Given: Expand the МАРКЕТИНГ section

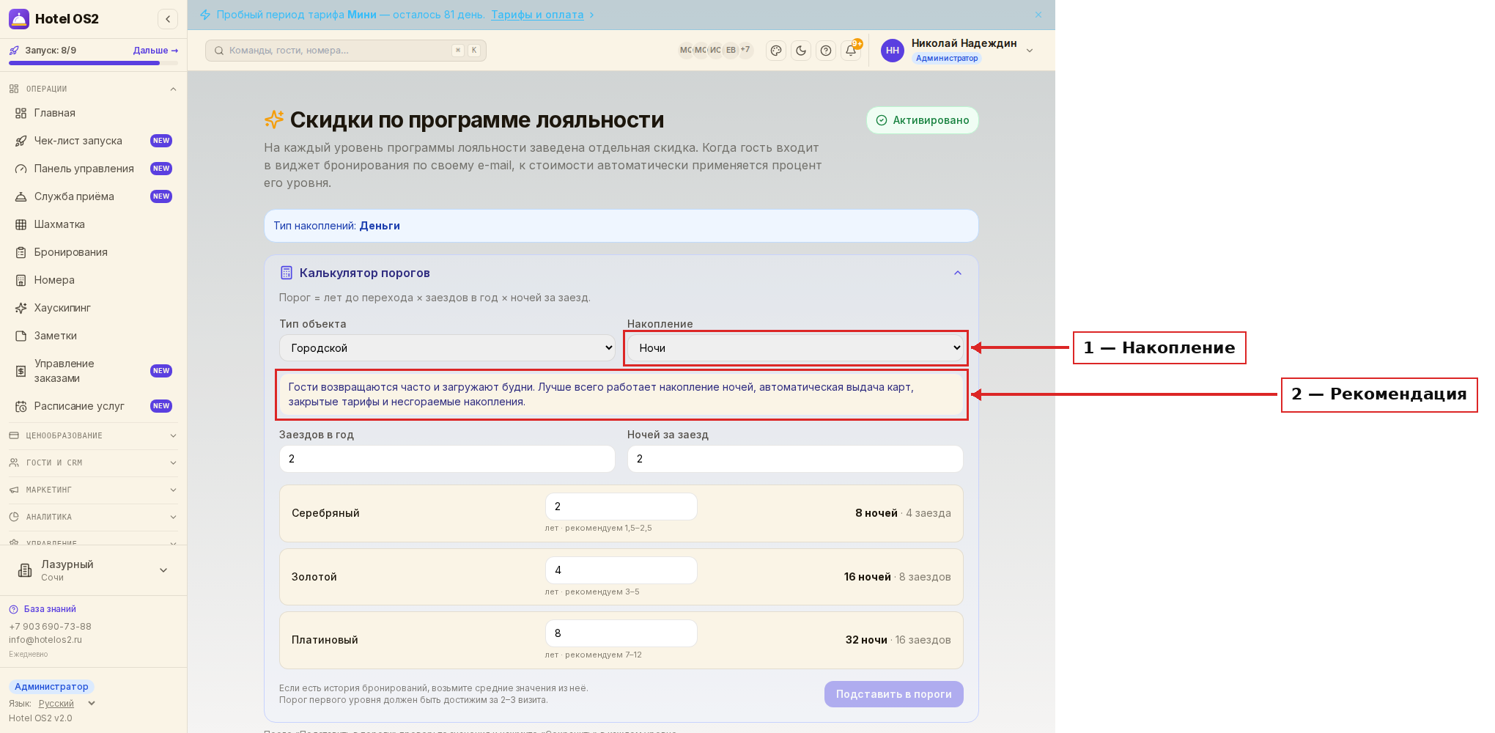Looking at the screenshot, I should 93,490.
